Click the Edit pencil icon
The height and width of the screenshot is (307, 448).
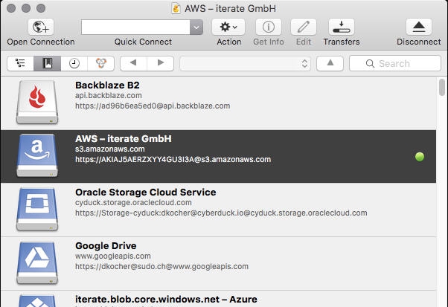coord(303,27)
